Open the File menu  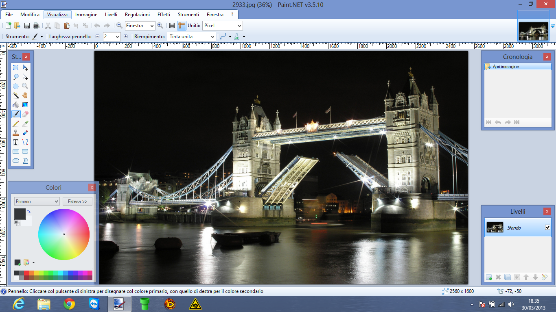pyautogui.click(x=9, y=15)
